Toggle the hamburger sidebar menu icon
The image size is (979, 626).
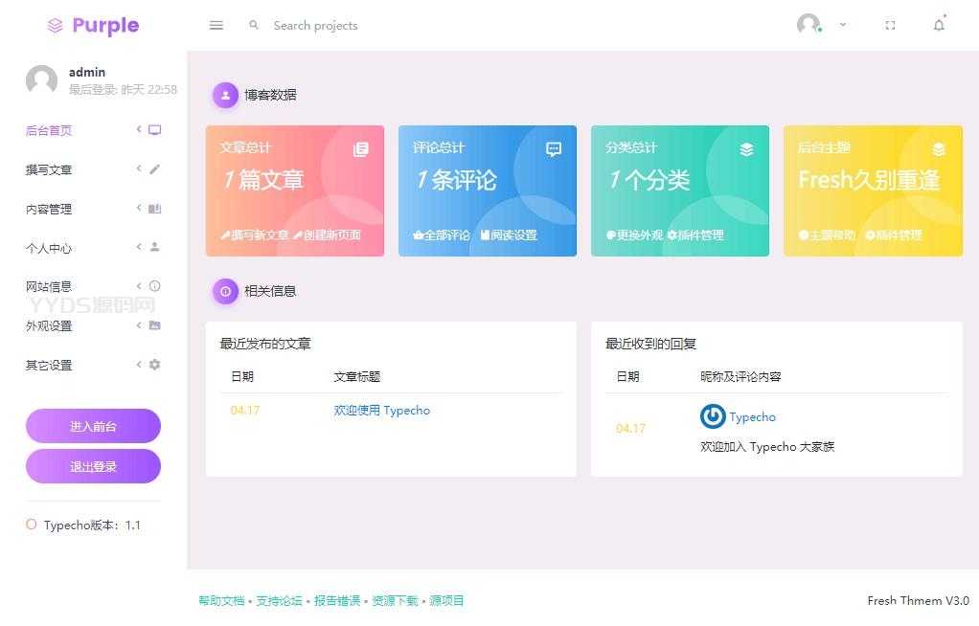click(216, 26)
